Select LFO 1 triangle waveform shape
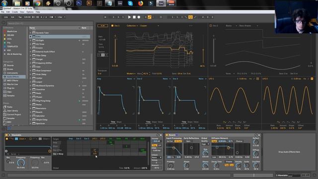 [x=230, y=122]
